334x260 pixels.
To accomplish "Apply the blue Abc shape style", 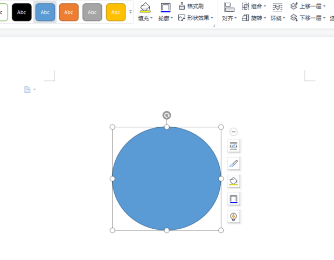I will (x=45, y=12).
